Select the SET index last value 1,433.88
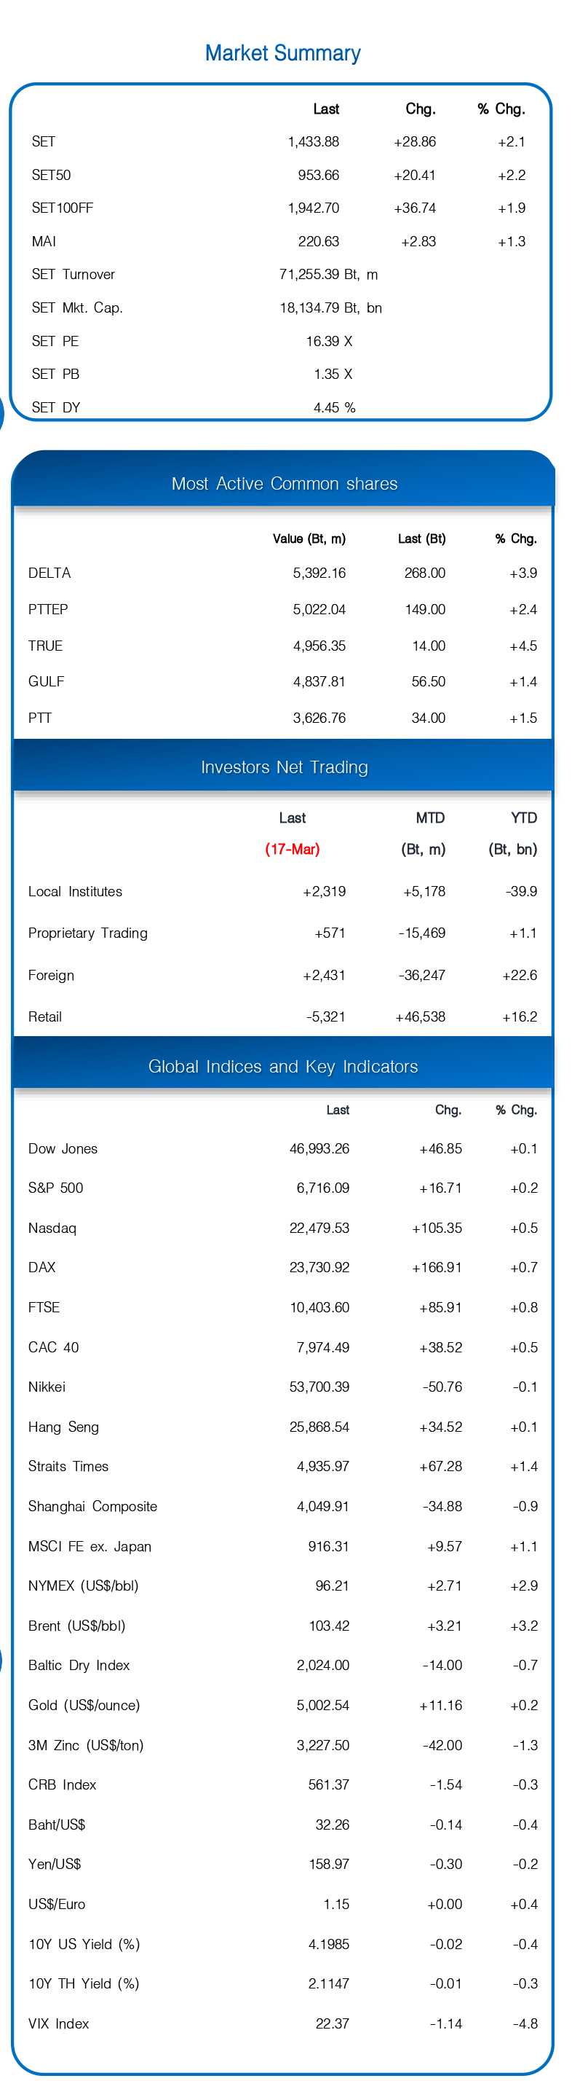The height and width of the screenshot is (2081, 572). pyautogui.click(x=313, y=141)
